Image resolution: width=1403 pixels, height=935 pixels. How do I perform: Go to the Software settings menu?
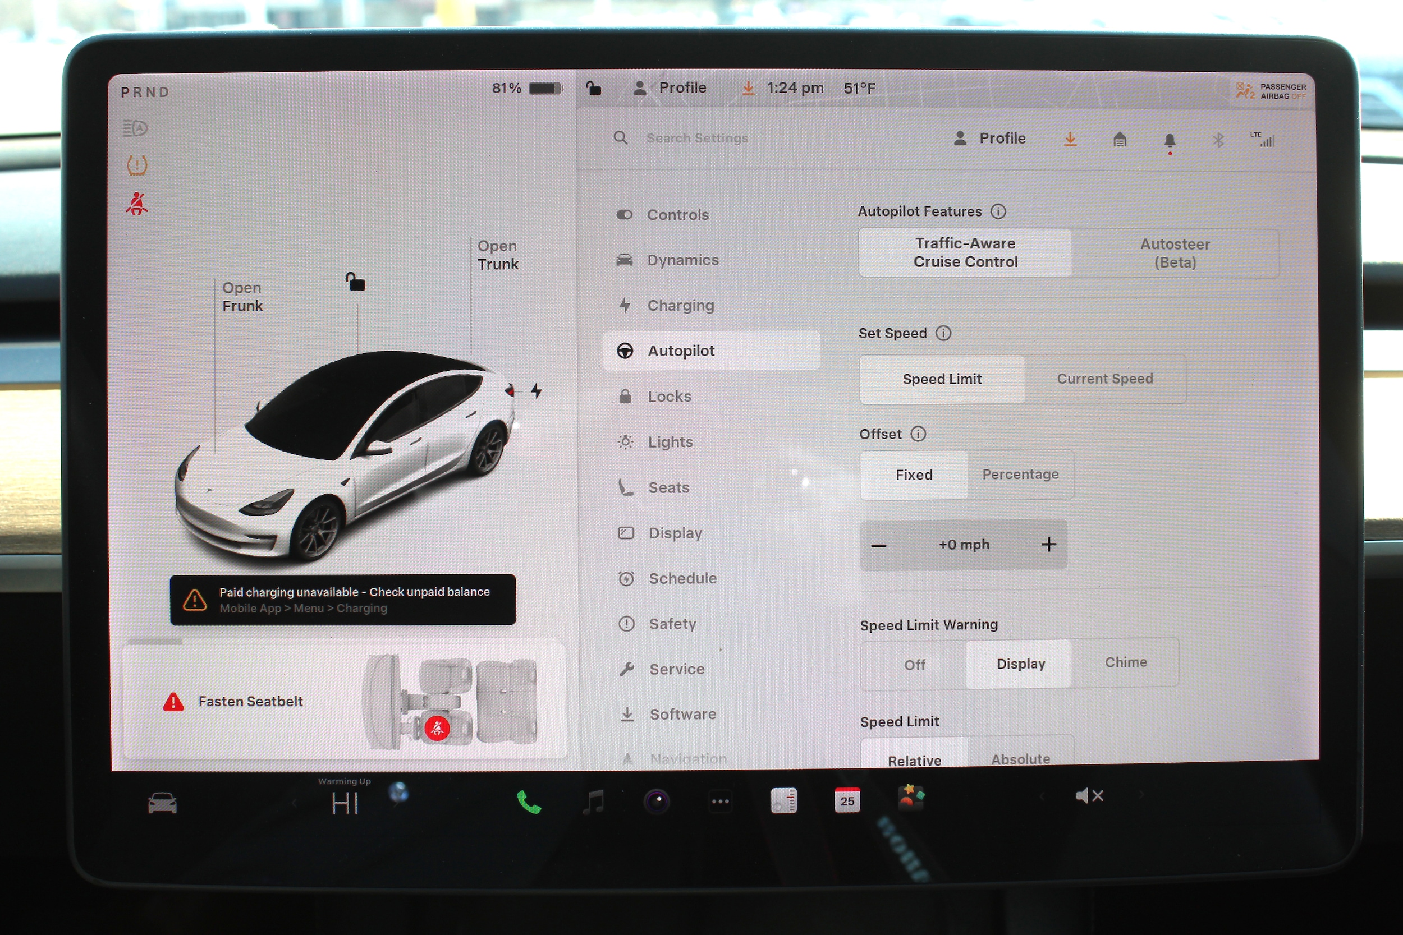pos(682,715)
